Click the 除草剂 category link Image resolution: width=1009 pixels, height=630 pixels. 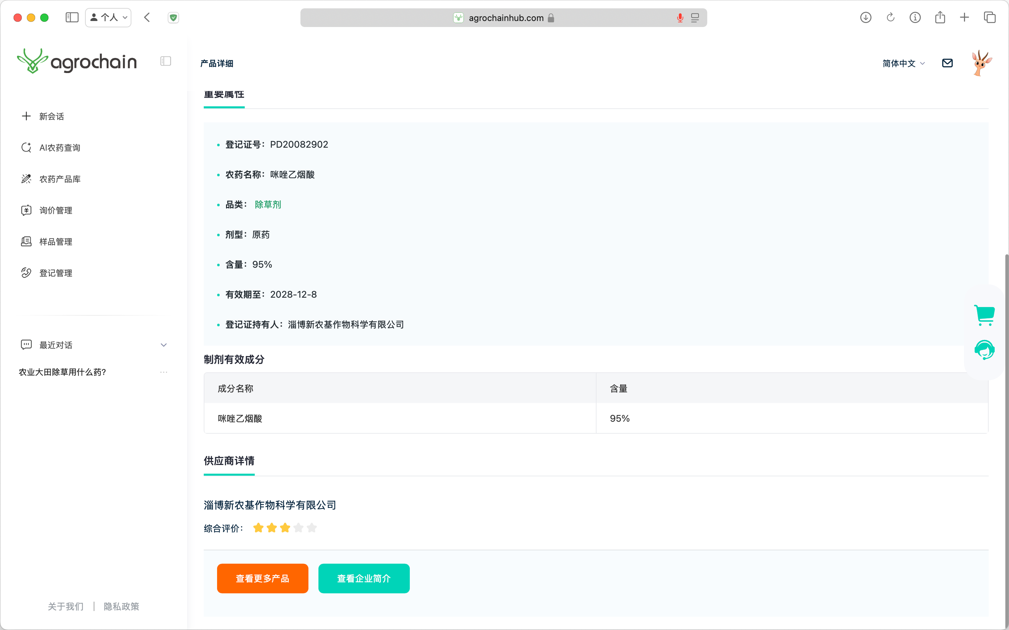click(267, 205)
